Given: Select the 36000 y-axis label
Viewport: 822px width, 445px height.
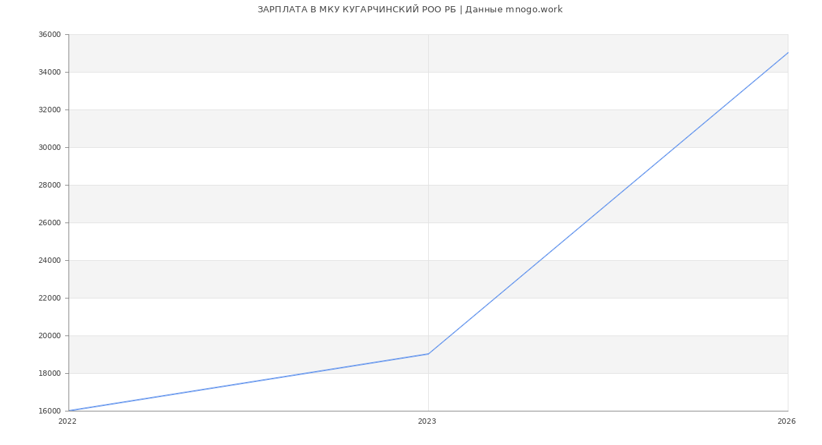Looking at the screenshot, I should (x=51, y=35).
